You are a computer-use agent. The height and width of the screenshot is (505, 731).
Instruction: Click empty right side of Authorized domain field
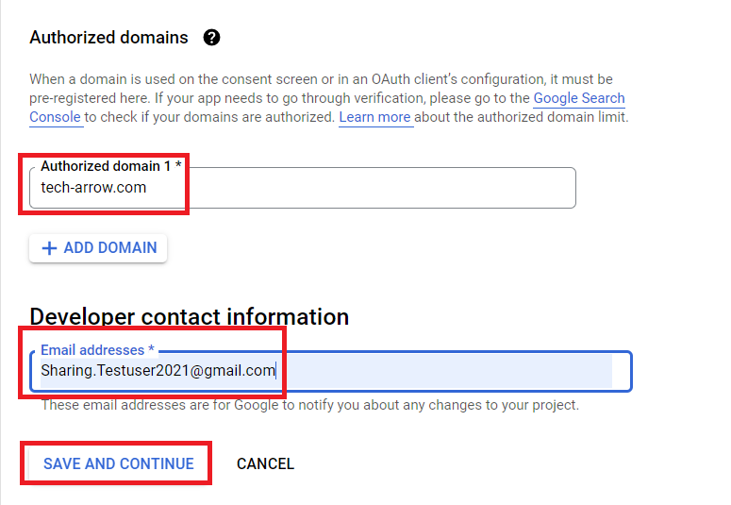pos(424,188)
